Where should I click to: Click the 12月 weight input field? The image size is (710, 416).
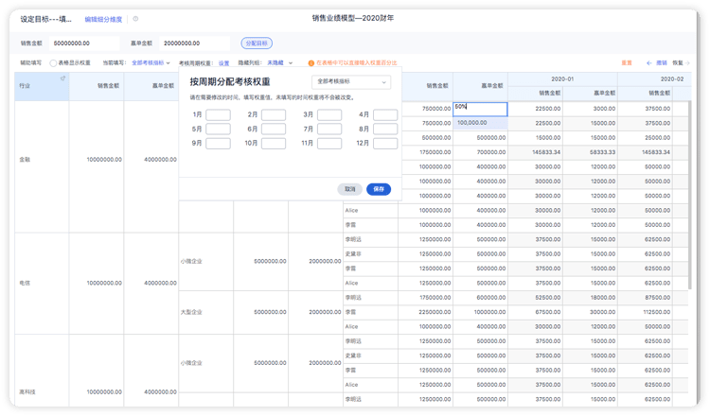tap(385, 144)
